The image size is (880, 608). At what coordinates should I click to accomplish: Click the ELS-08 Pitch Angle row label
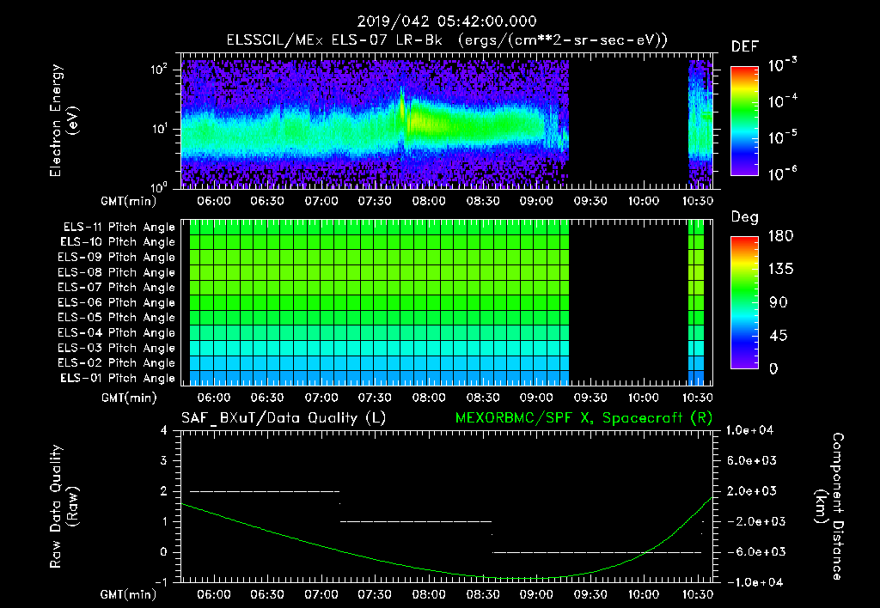117,272
